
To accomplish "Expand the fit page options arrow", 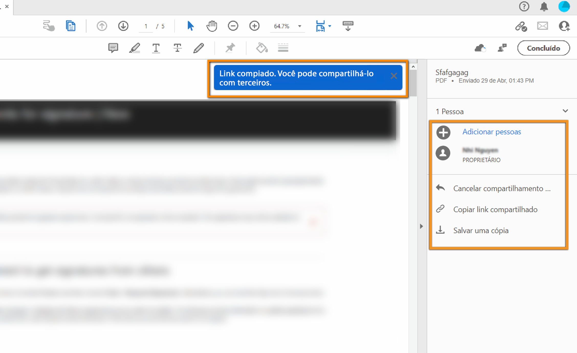I will 330,26.
